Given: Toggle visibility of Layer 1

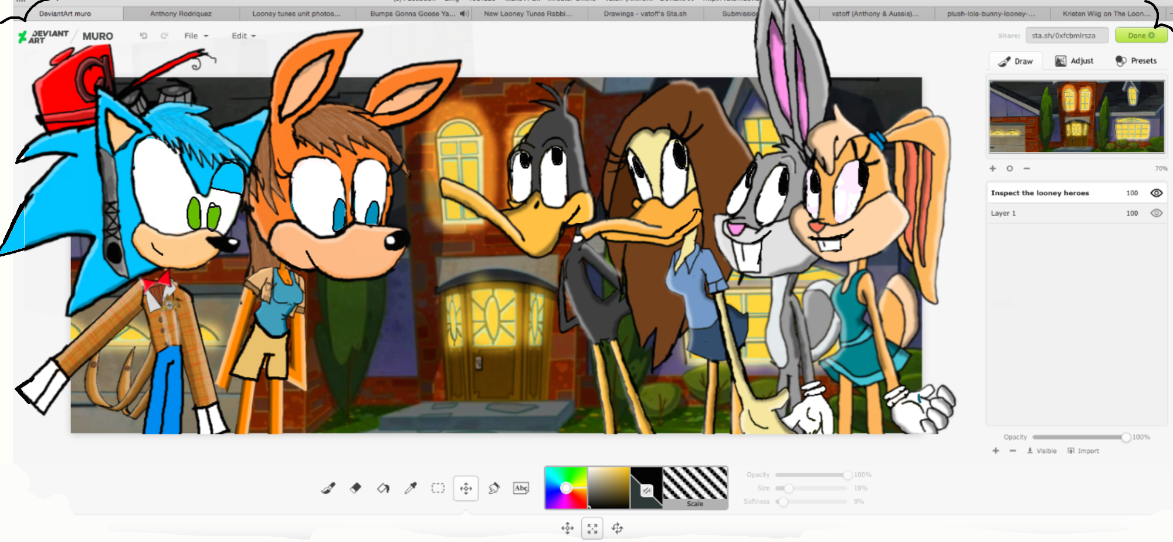Looking at the screenshot, I should 1156,214.
